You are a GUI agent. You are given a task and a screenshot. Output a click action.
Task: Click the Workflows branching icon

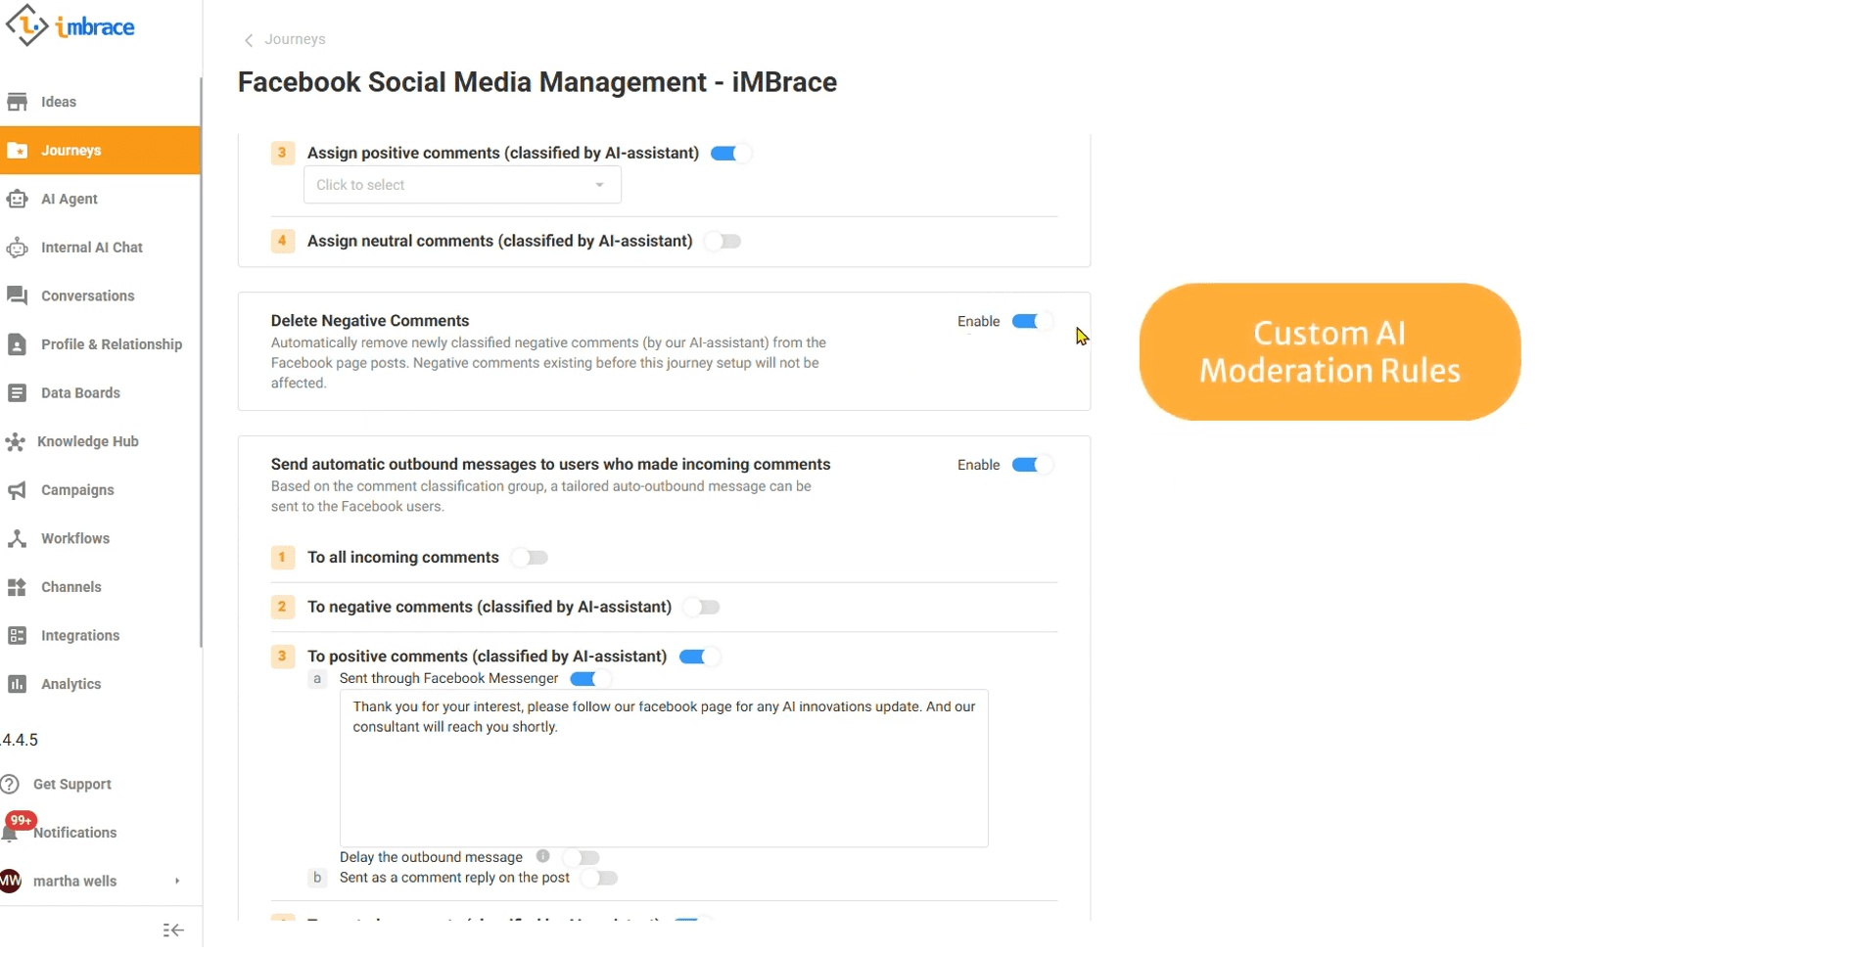[x=17, y=539]
